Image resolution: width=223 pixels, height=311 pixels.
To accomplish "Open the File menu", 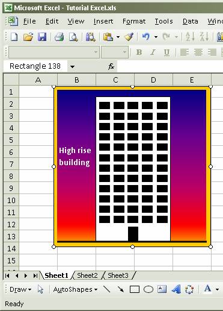I will coord(29,21).
